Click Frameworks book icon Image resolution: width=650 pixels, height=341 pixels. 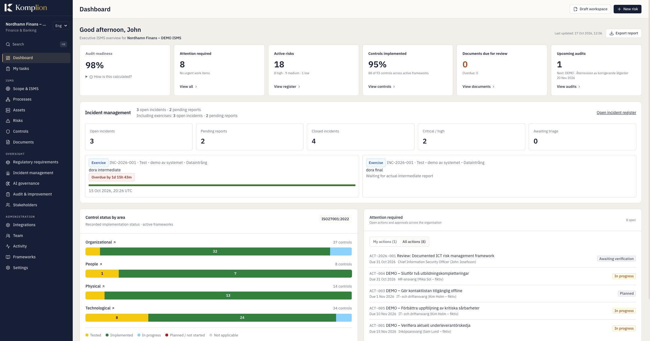[8, 257]
